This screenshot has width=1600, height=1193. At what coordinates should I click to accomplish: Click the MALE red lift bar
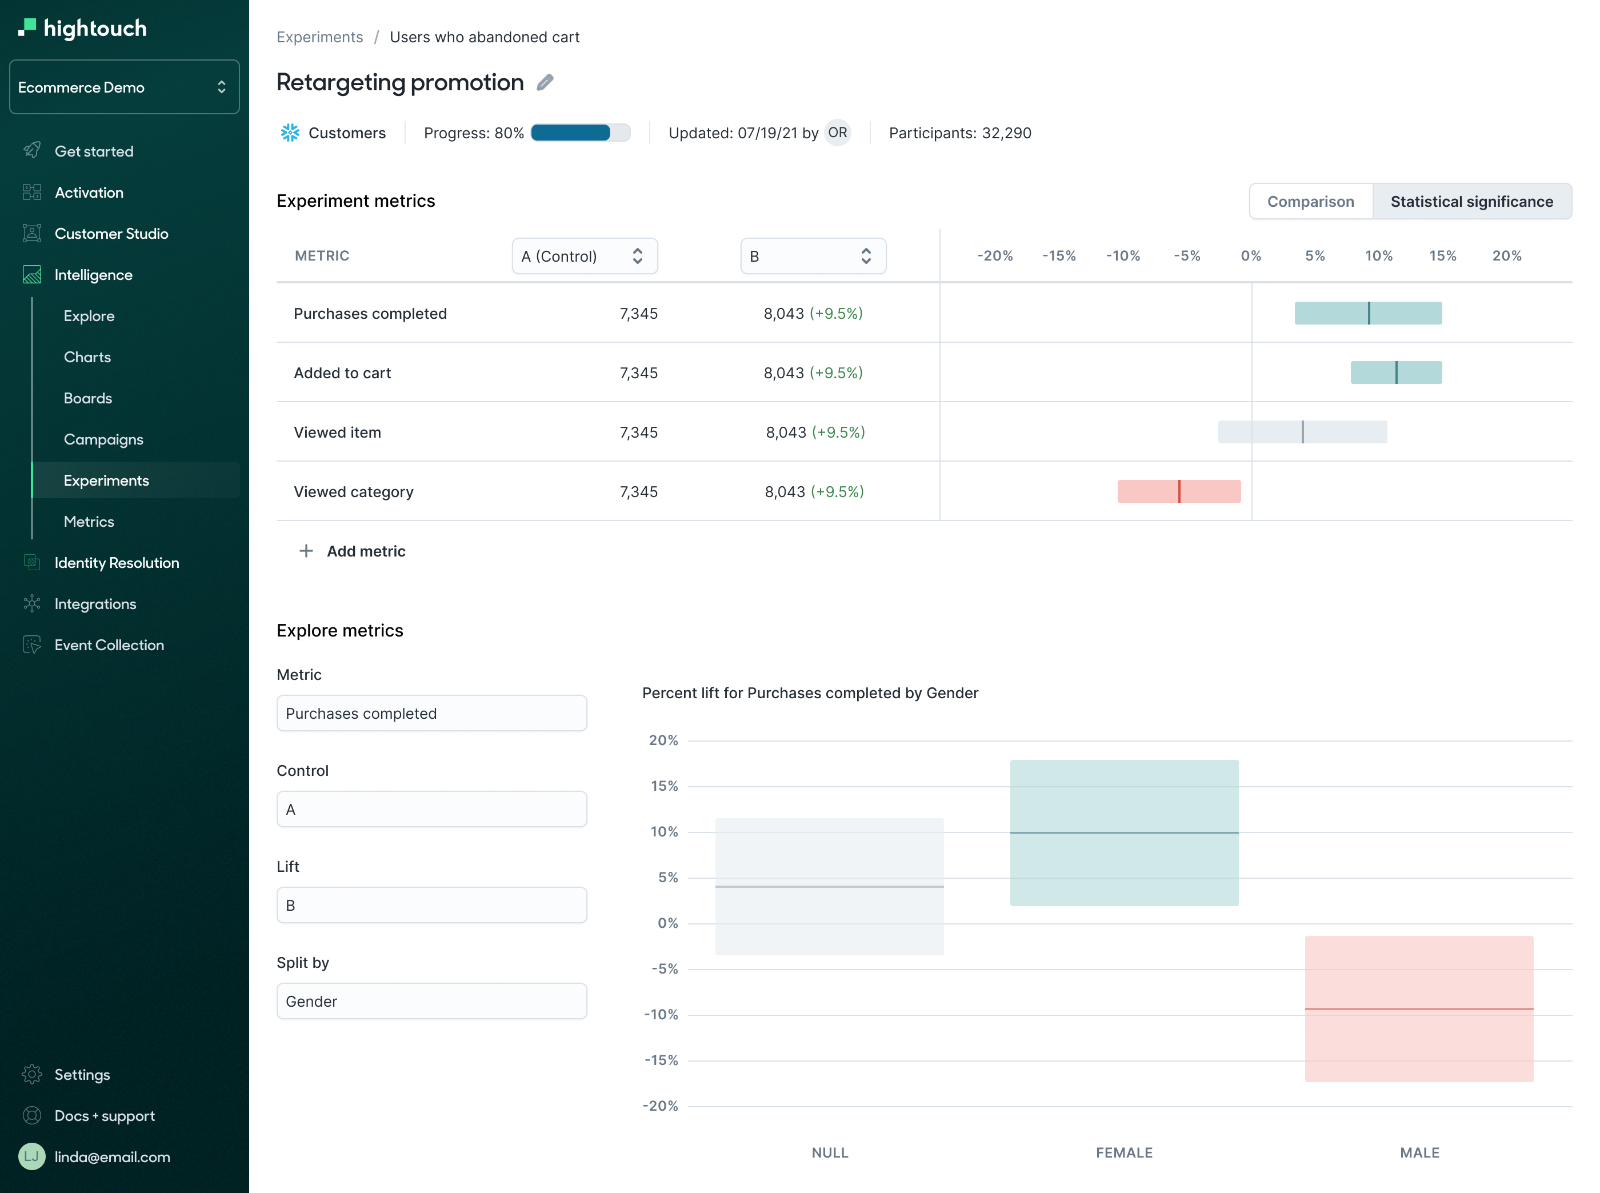1419,1009
